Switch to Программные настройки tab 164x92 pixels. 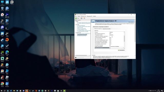(107, 29)
